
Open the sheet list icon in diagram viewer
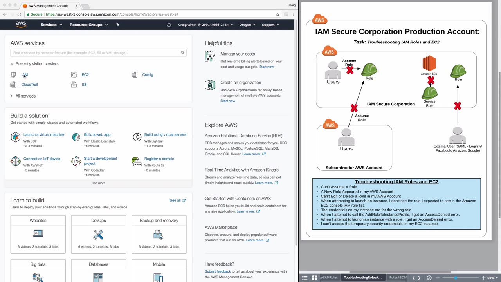(x=305, y=278)
